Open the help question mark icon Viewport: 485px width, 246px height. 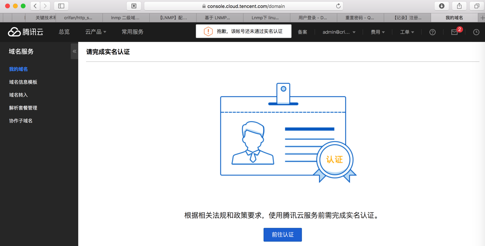pyautogui.click(x=432, y=32)
